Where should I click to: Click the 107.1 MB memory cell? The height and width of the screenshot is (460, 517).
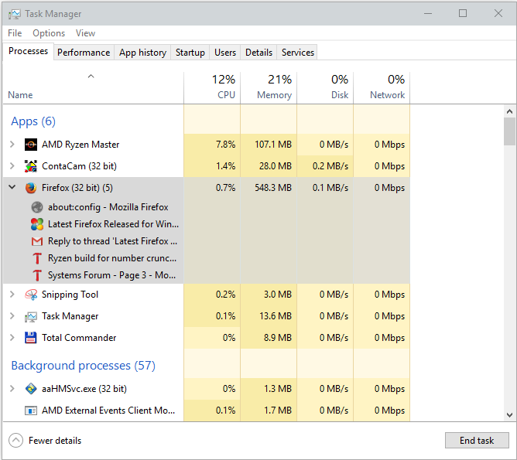269,145
